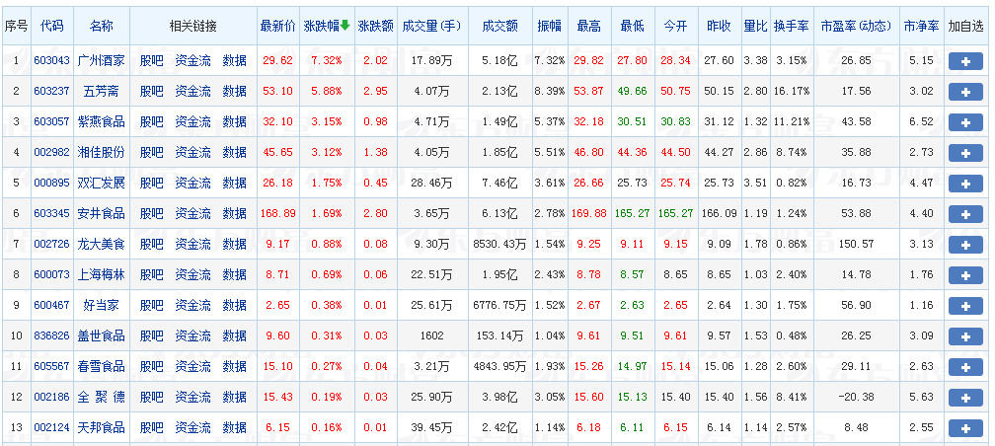Screen dimensions: 995x446
Task: Click the plus button for 五芳斋
Action: click(964, 92)
